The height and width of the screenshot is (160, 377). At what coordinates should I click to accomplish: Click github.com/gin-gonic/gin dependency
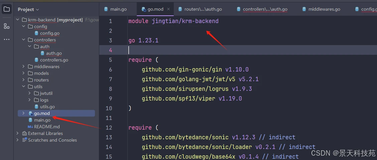pyautogui.click(x=182, y=69)
